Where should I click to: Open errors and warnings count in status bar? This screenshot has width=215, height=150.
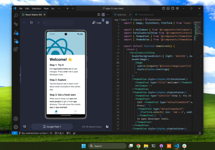59,133
